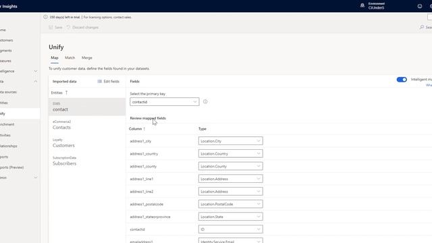
Task: Collapse the Data sidebar section chevron
Action: click(36, 82)
